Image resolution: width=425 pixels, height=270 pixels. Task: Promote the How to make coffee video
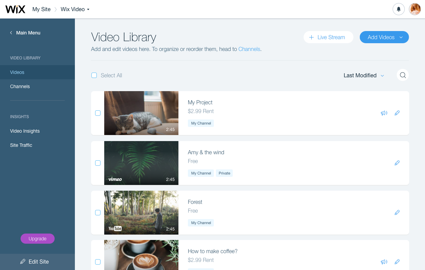tap(384, 262)
